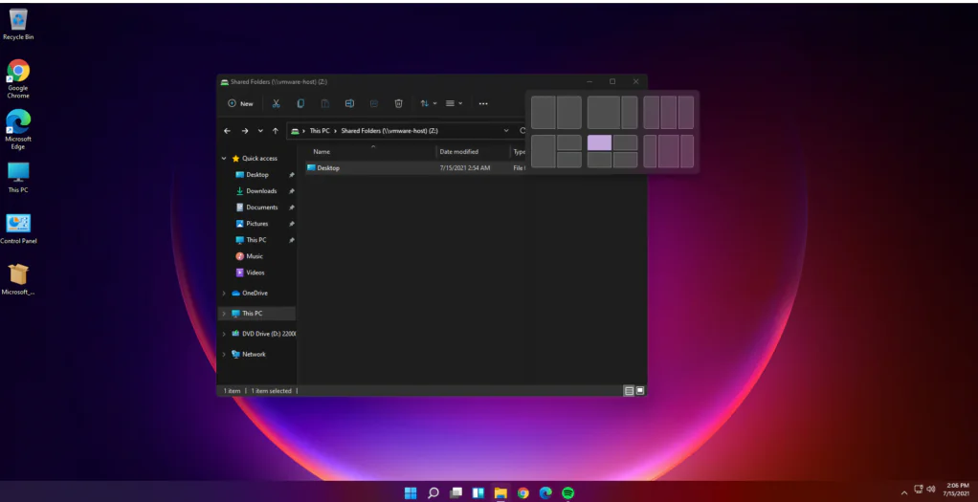Open Recycle Bin desktop icon
This screenshot has width=978, height=502.
[x=18, y=25]
